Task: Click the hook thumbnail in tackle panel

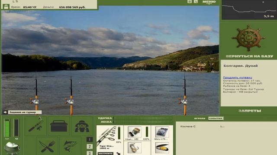Action: [x=135, y=148]
